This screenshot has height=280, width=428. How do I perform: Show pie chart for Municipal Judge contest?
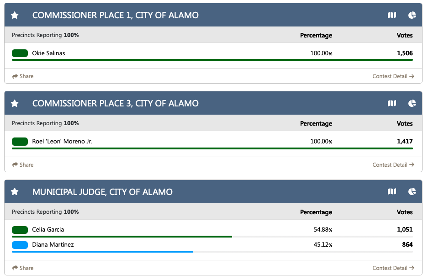pos(412,192)
